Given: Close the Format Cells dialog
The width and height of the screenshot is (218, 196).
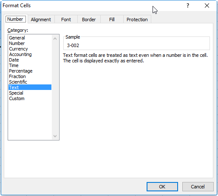Looking at the screenshot, I should point(207,6).
